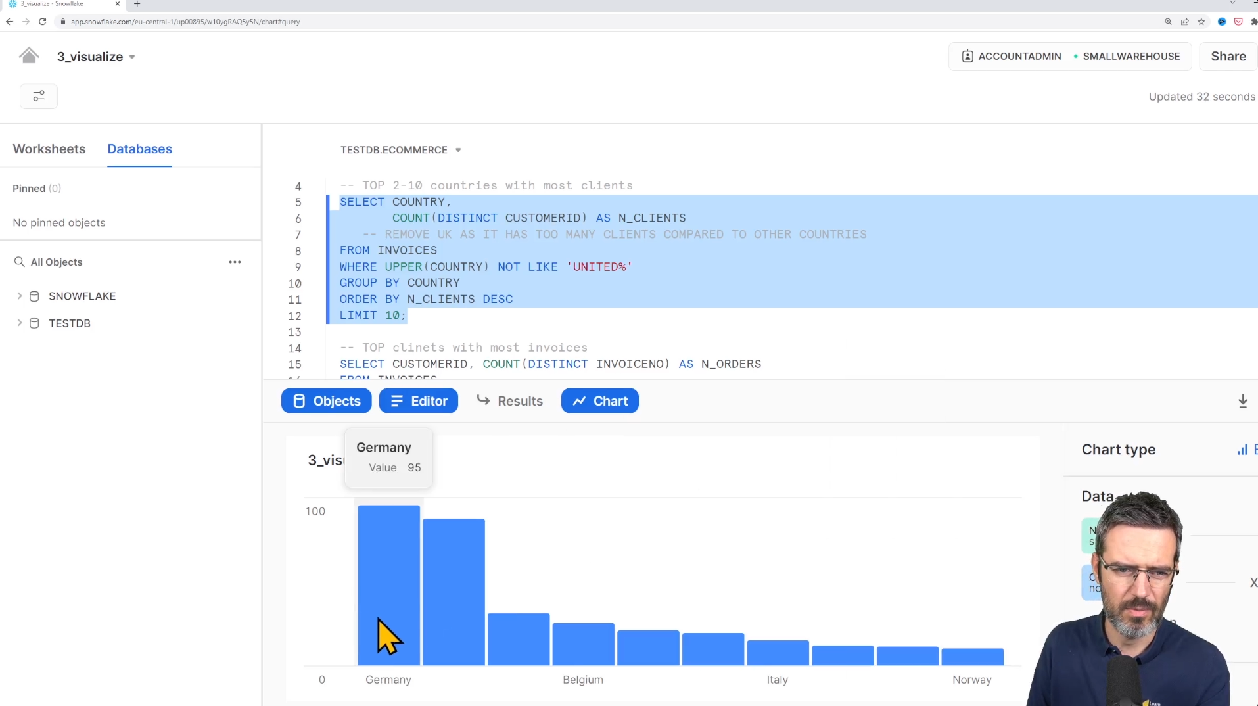Bookmark this page with the star icon
The image size is (1258, 706).
click(1201, 22)
